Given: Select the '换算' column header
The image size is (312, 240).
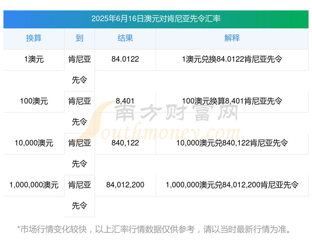Looking at the screenshot, I should click(x=34, y=38).
